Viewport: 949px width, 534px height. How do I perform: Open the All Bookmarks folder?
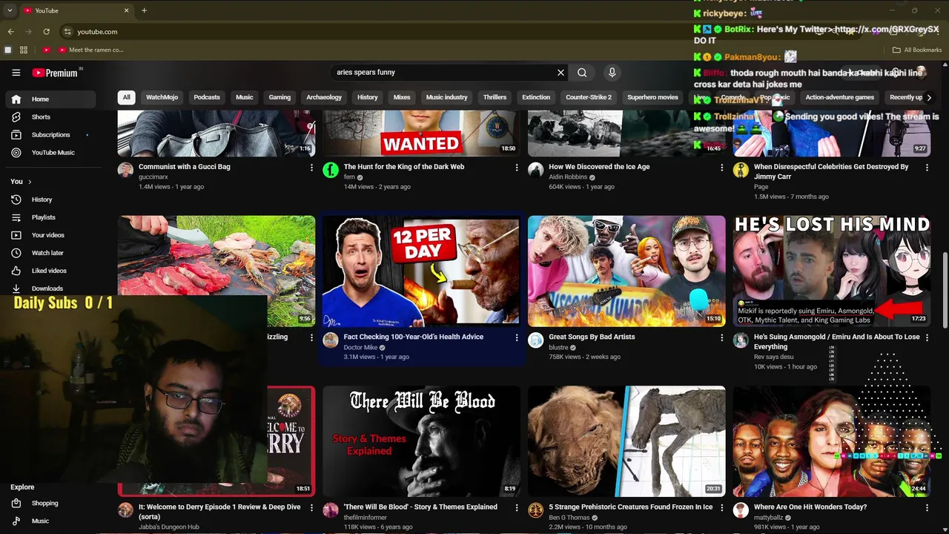coord(916,50)
